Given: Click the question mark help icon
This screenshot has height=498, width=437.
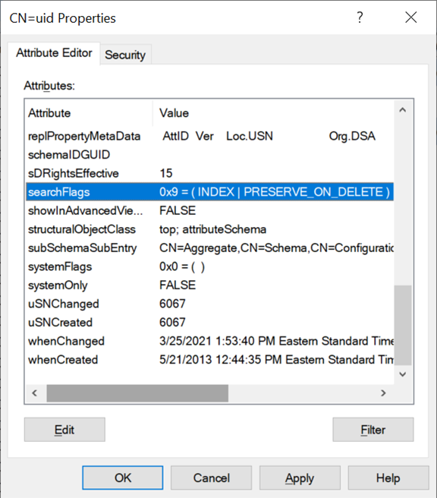Looking at the screenshot, I should click(360, 17).
